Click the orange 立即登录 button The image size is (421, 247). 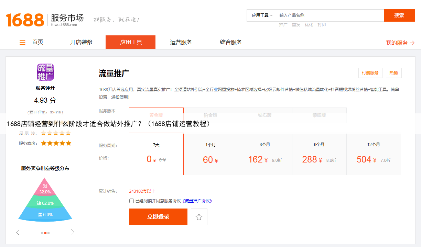point(158,217)
